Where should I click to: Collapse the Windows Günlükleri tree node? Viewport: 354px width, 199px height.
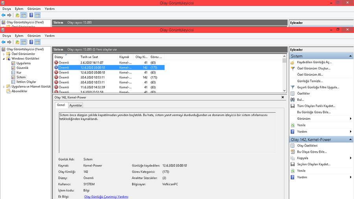4,58
